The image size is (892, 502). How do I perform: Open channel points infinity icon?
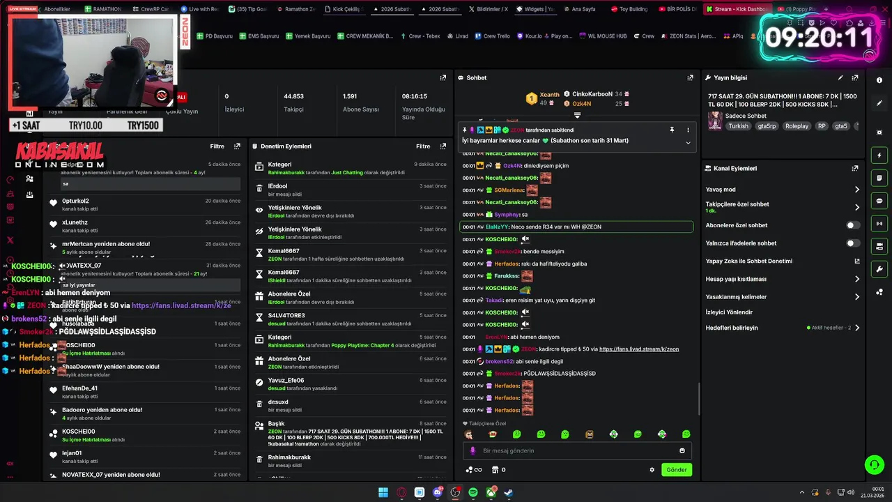tap(474, 470)
